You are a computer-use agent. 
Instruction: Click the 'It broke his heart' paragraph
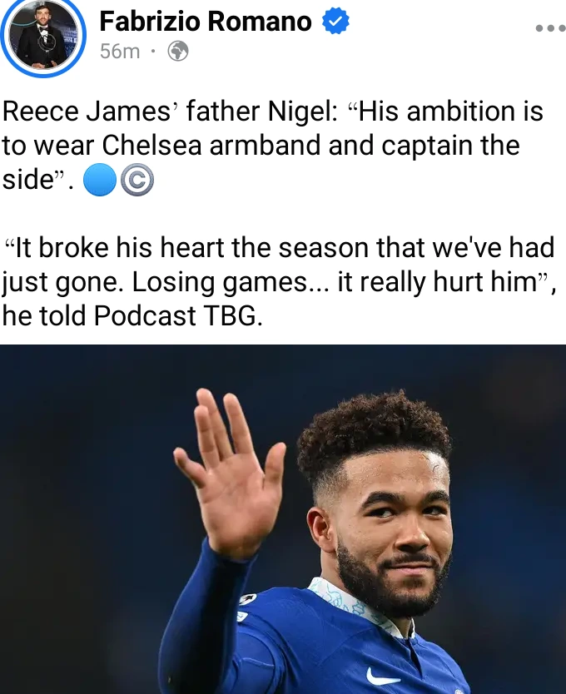coord(279,281)
